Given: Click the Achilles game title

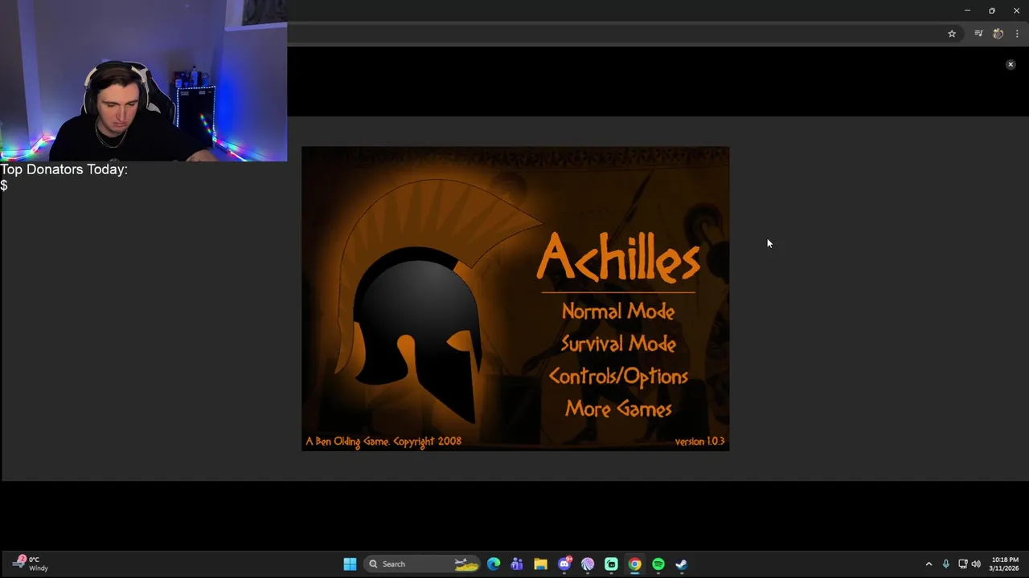Looking at the screenshot, I should click(x=618, y=258).
